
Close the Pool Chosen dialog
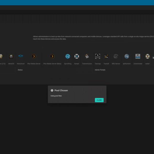99,100
